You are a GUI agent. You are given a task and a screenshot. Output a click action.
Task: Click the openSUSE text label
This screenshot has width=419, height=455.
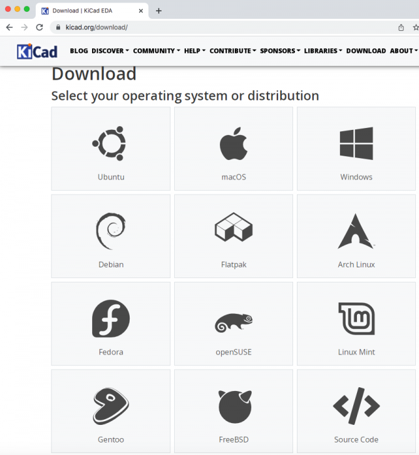[234, 352]
